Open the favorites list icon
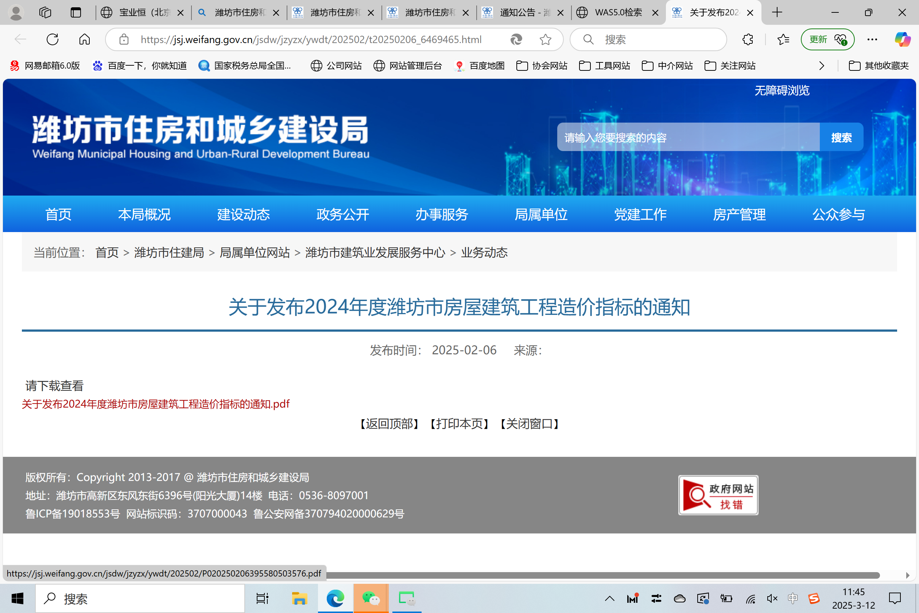919x613 pixels. pos(783,39)
